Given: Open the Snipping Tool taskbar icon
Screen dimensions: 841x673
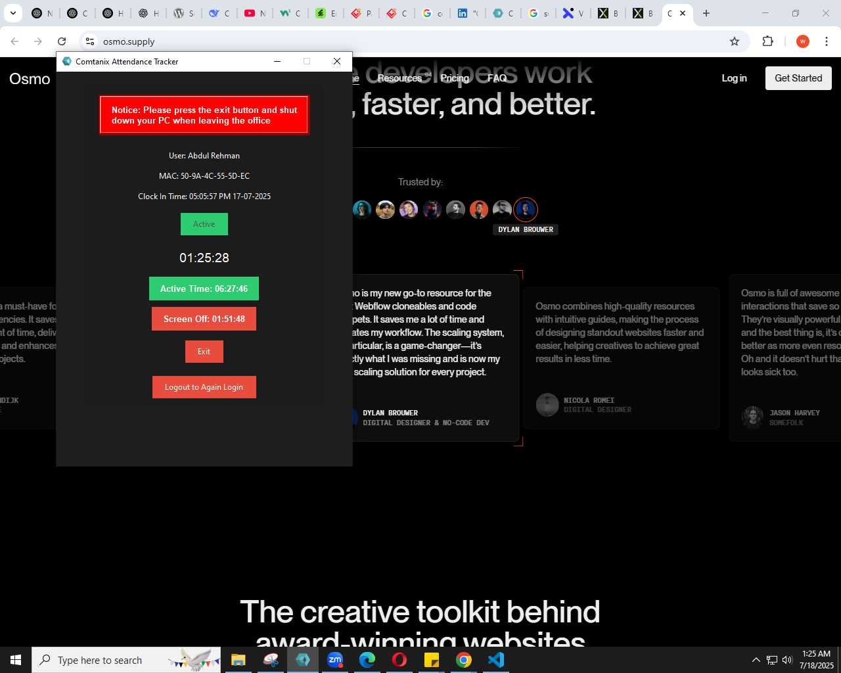Looking at the screenshot, I should tap(271, 660).
